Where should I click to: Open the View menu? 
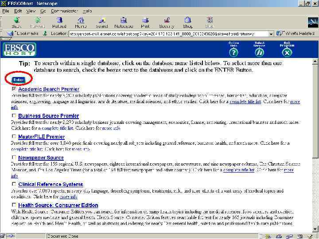(31, 11)
